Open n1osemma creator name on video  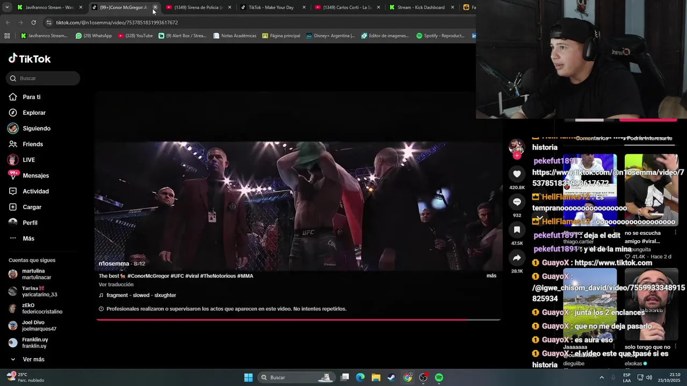point(114,264)
